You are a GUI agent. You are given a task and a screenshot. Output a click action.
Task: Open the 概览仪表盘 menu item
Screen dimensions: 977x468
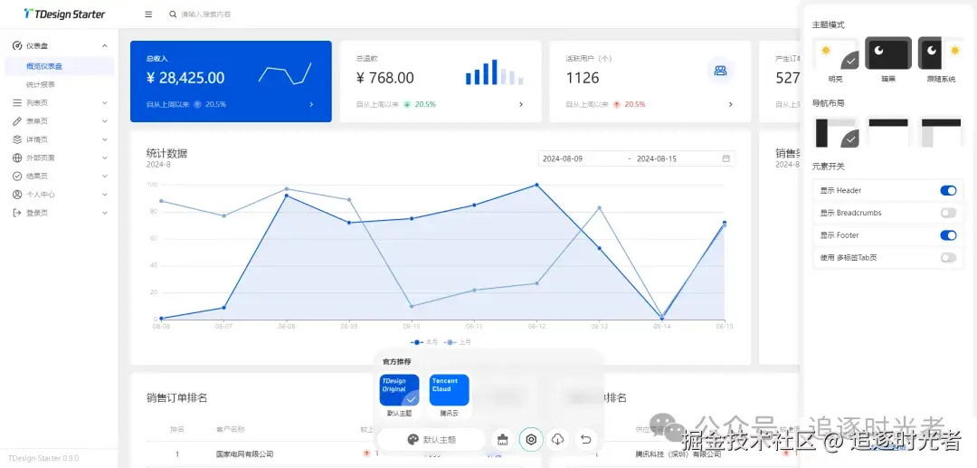click(x=59, y=66)
